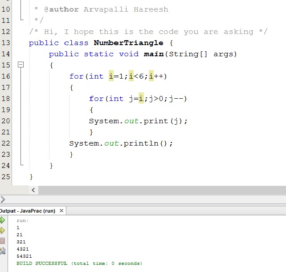This screenshot has height=272, width=286.
Task: Click output line 4321
Action: [x=23, y=249]
